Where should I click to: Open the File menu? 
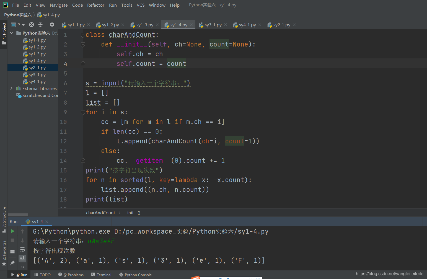pyautogui.click(x=15, y=5)
